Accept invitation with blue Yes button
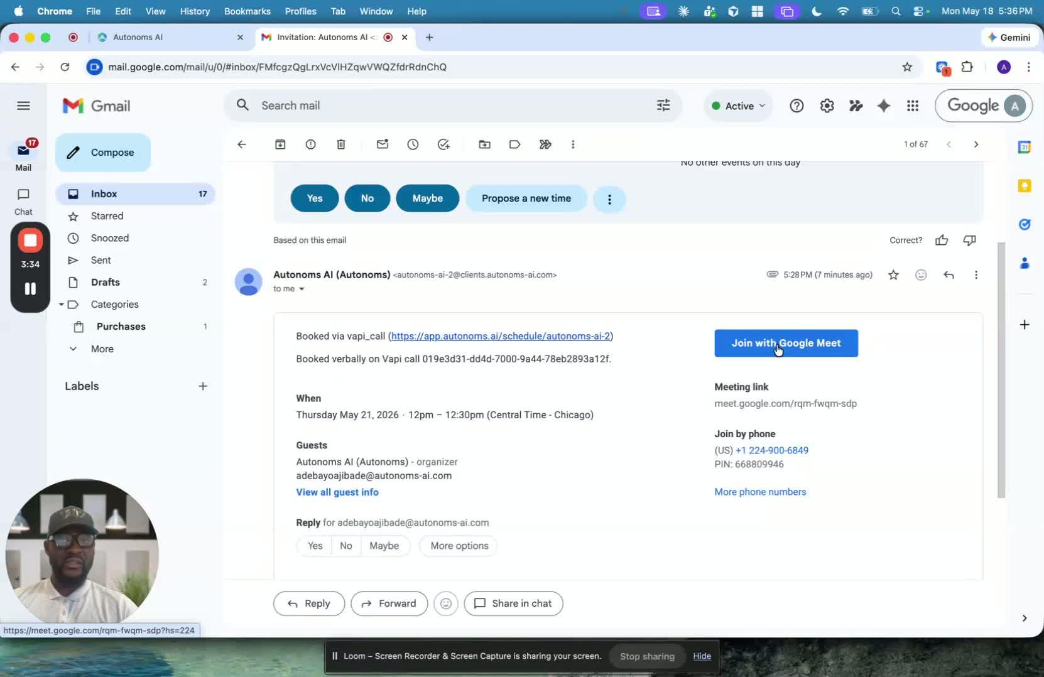This screenshot has width=1044, height=677. [315, 198]
